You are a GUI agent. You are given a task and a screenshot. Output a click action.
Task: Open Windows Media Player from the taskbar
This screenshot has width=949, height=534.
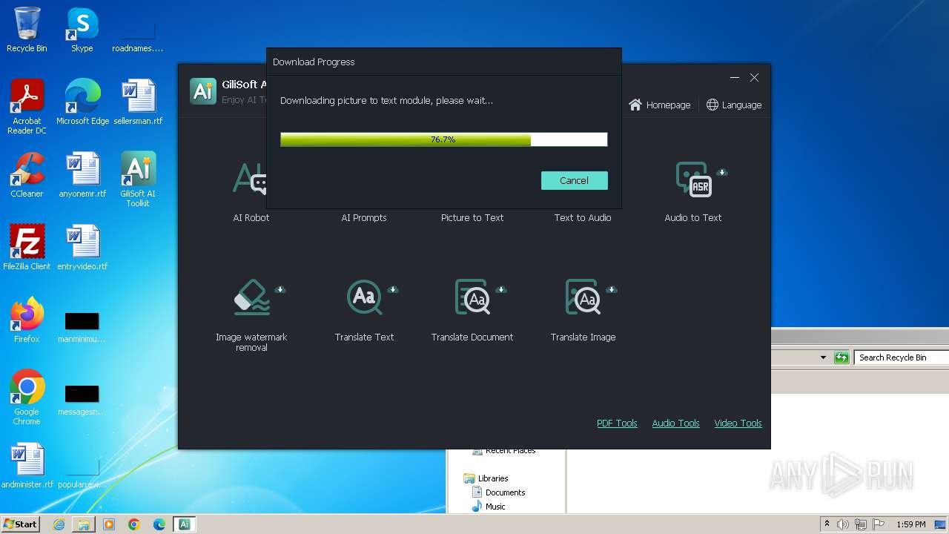click(109, 524)
